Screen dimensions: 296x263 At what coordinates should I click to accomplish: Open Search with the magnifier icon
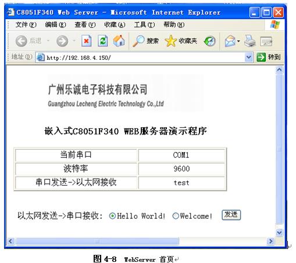pos(138,41)
